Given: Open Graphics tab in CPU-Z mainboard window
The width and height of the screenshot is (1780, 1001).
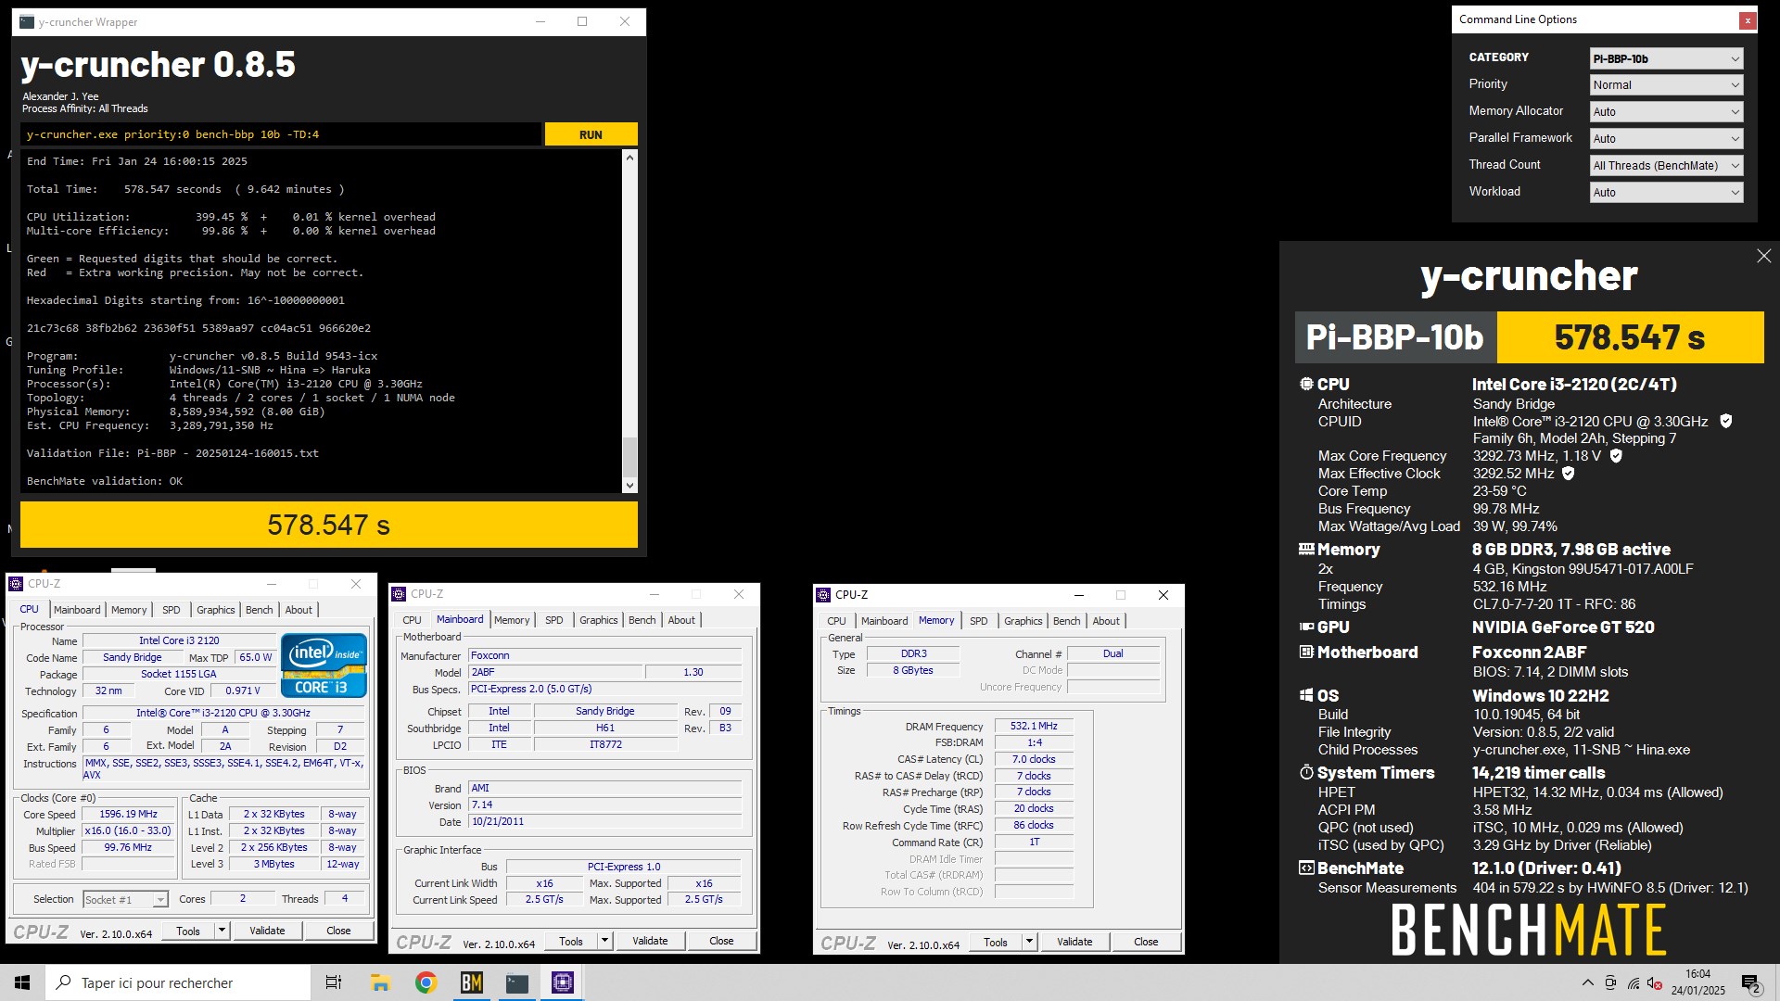Looking at the screenshot, I should coord(599,620).
